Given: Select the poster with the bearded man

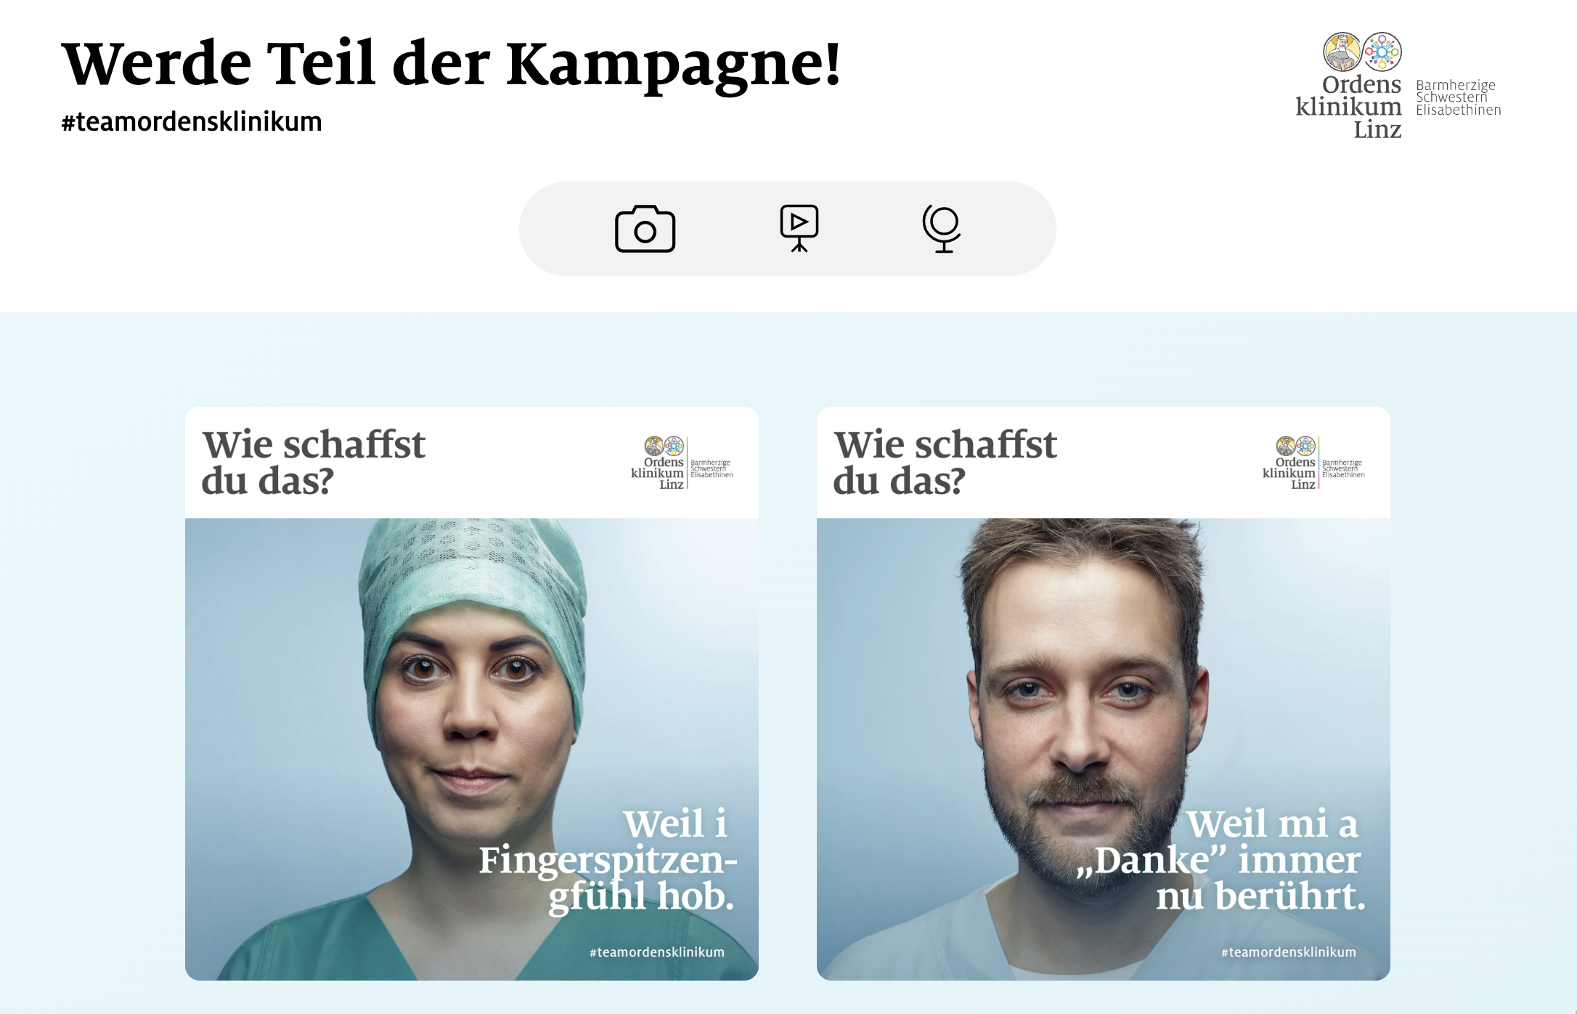Looking at the screenshot, I should pyautogui.click(x=1104, y=694).
